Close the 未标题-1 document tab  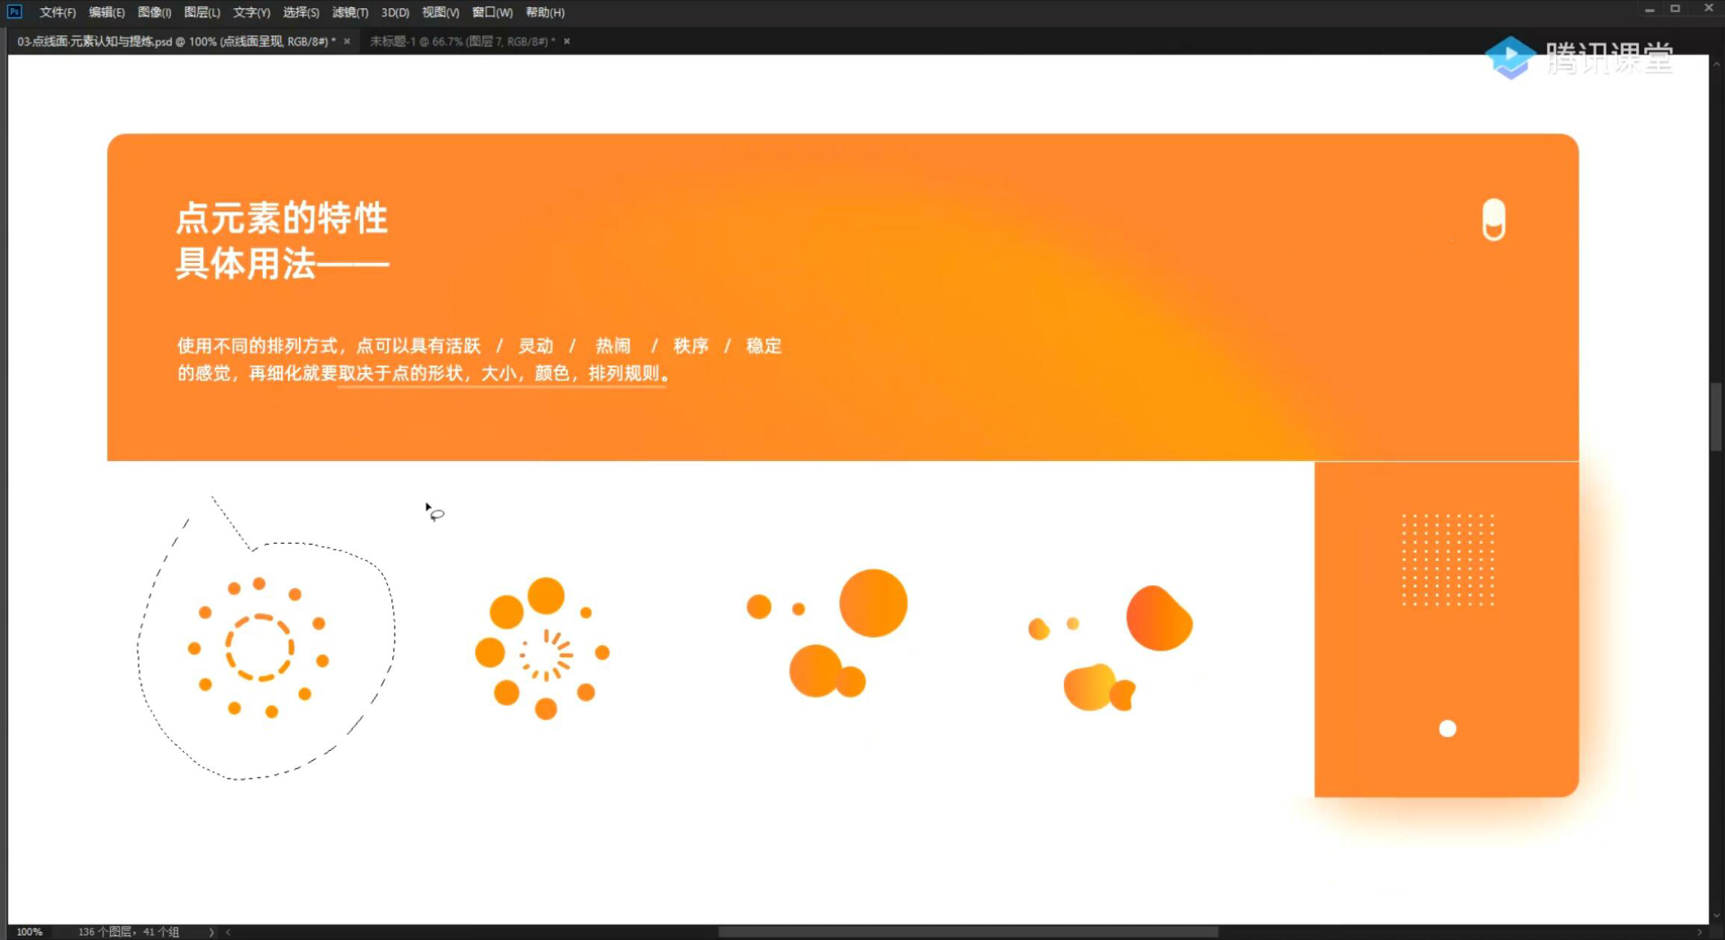tap(567, 42)
